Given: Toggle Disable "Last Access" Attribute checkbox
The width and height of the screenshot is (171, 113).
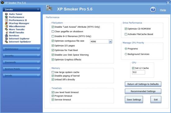Looking at the screenshot, I should point(53,27).
